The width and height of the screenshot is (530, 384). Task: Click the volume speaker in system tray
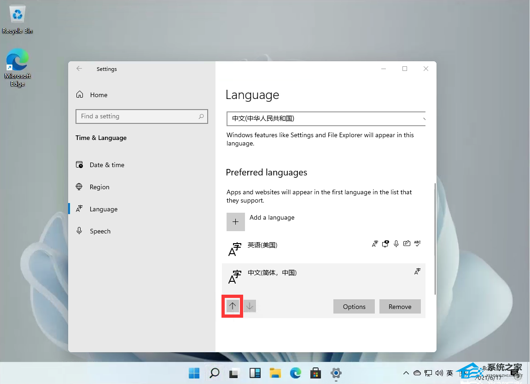pyautogui.click(x=439, y=373)
